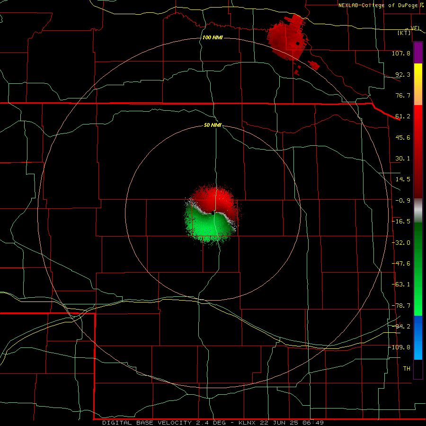Click the -94.2 value on velocity scale

tap(401, 327)
